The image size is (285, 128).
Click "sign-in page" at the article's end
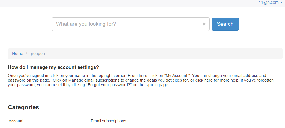coord(158,85)
